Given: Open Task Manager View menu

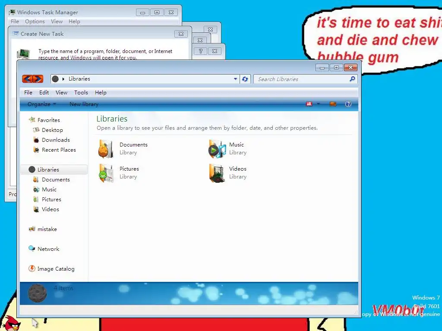Looking at the screenshot, I should 57,22.
